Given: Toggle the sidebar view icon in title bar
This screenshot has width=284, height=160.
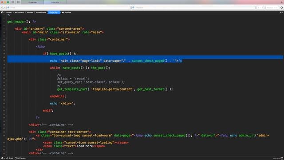Looking at the screenshot, I should [x=13, y=2].
